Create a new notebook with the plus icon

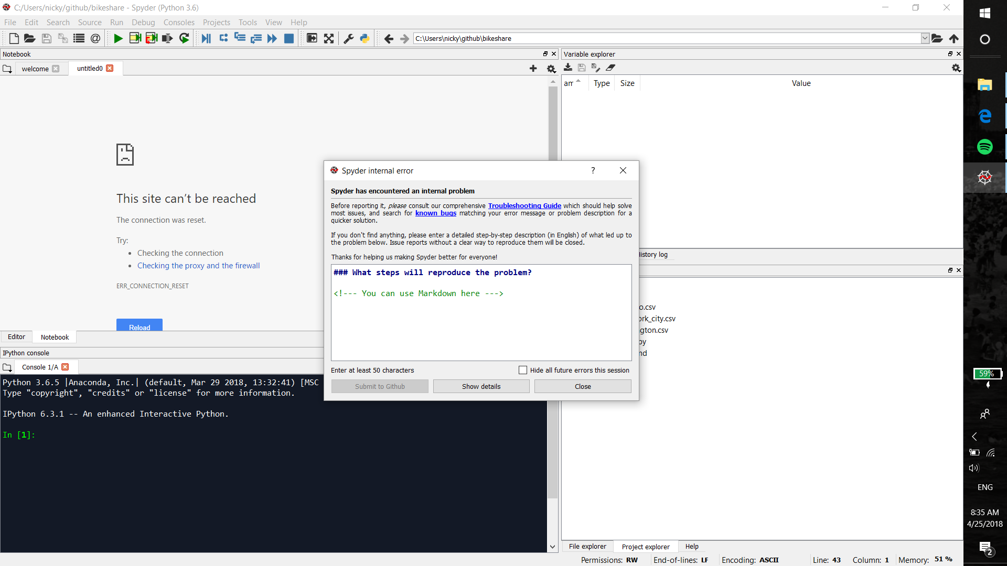point(533,68)
